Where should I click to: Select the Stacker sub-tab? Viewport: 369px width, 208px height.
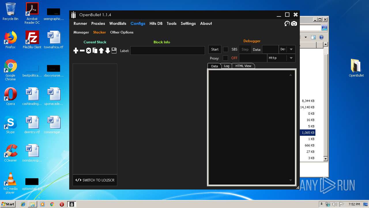99,32
